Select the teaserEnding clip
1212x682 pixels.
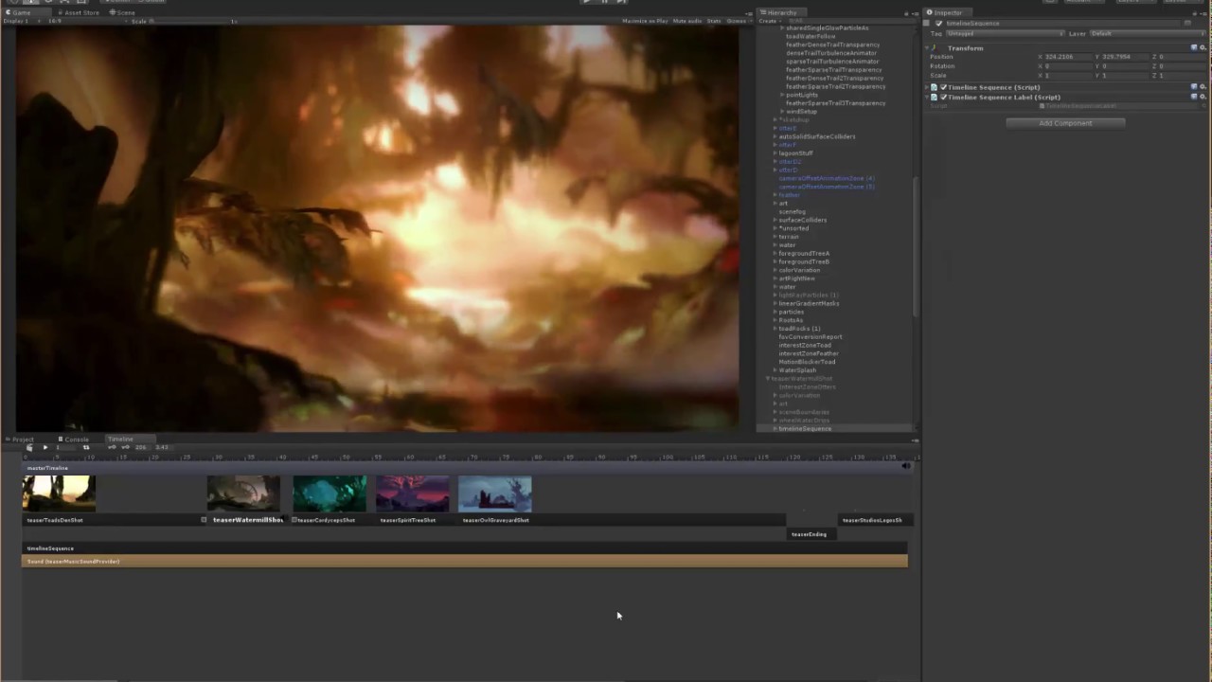[810, 534]
